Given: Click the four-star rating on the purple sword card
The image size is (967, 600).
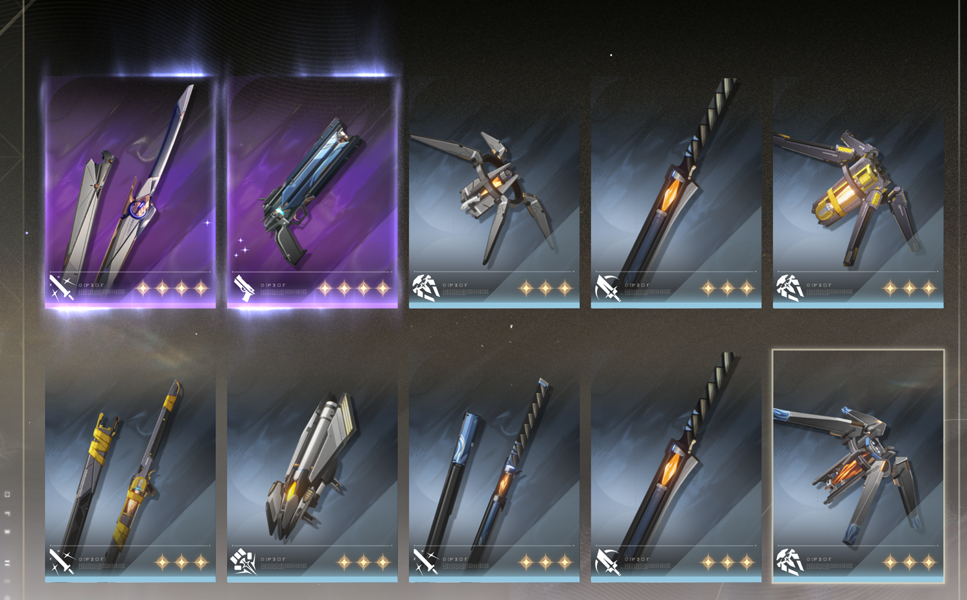Looking at the screenshot, I should pyautogui.click(x=172, y=288).
